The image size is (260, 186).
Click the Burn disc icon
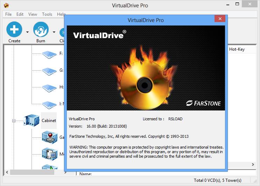41,29
